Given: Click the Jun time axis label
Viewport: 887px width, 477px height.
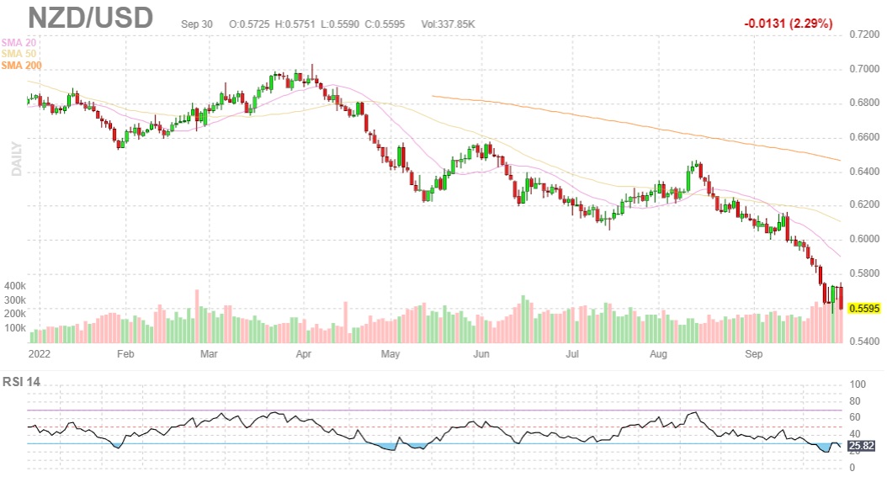Looking at the screenshot, I should click(x=481, y=354).
